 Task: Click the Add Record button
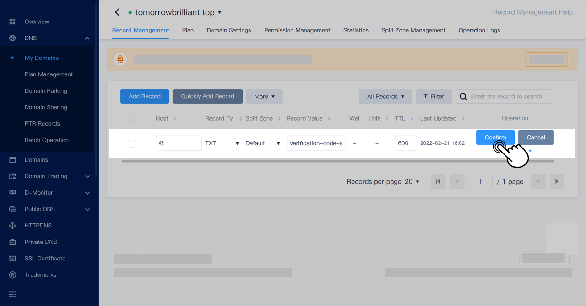click(144, 96)
